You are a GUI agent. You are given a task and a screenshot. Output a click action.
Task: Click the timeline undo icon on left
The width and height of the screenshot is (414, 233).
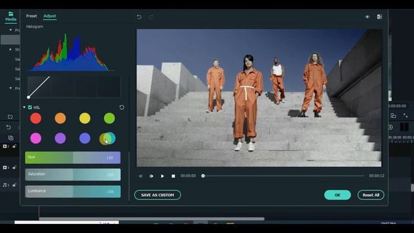pyautogui.click(x=8, y=128)
